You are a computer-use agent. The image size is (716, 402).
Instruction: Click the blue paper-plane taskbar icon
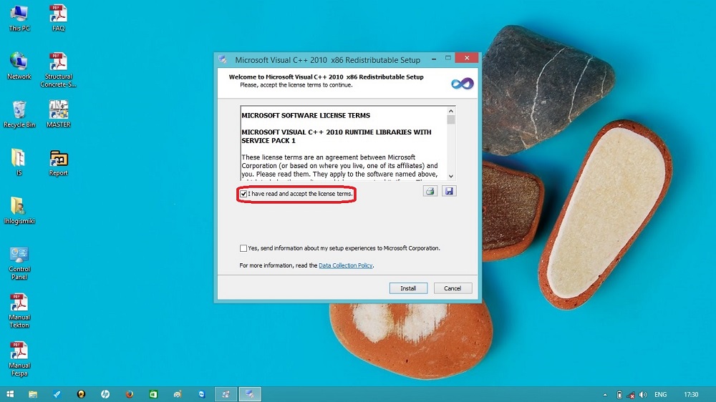point(57,394)
